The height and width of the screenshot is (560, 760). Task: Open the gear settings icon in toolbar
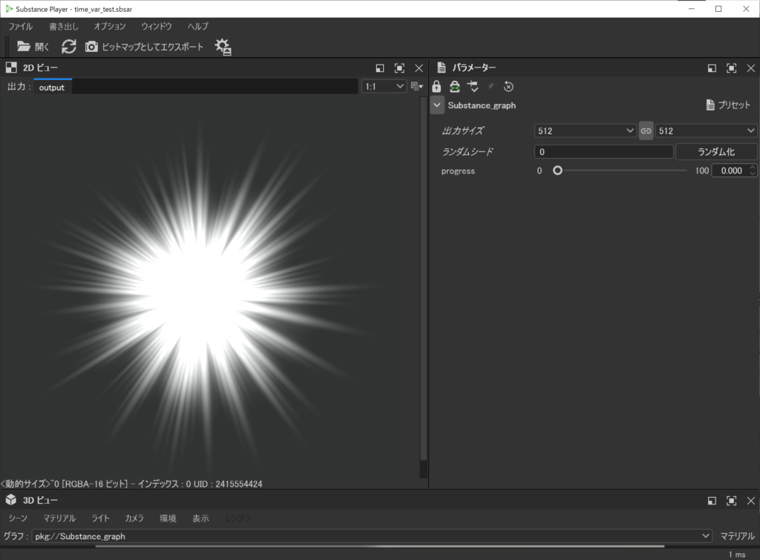pyautogui.click(x=223, y=47)
